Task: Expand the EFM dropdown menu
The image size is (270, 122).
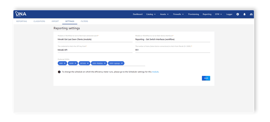Action: (218, 14)
